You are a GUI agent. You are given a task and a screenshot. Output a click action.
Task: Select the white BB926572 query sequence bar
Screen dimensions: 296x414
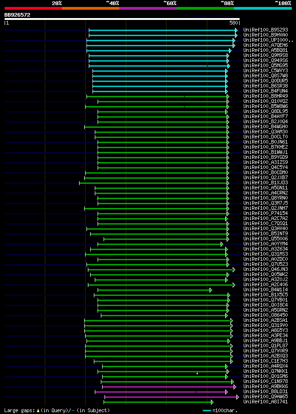pyautogui.click(x=122, y=19)
